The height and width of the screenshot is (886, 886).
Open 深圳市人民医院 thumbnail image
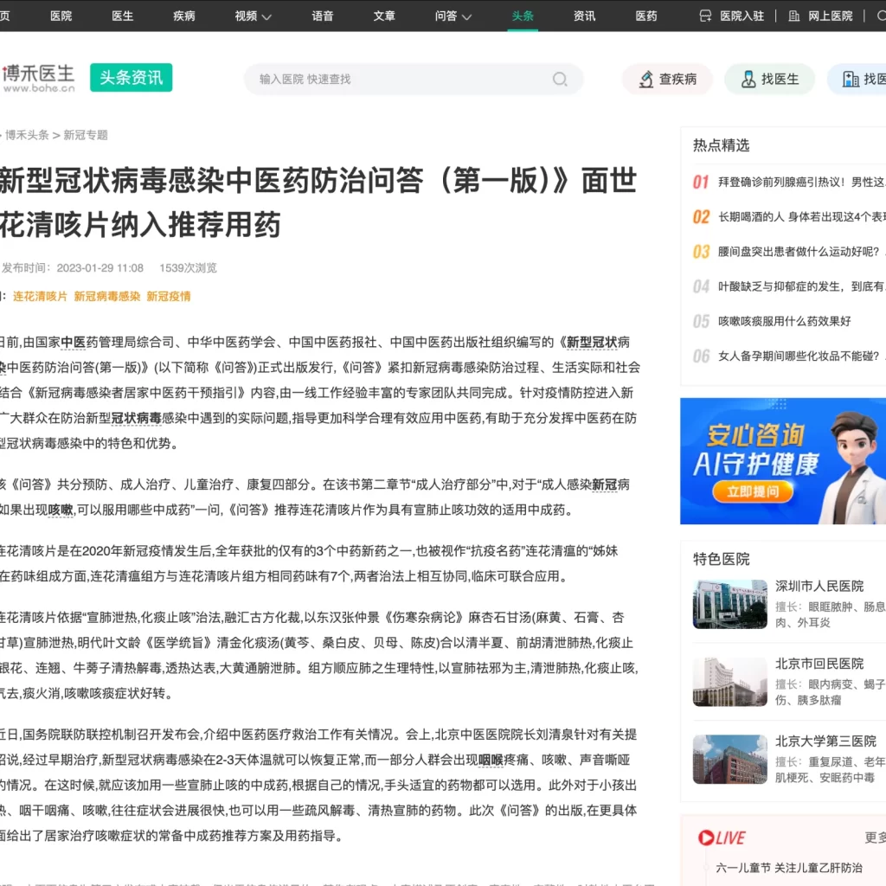[x=729, y=603]
